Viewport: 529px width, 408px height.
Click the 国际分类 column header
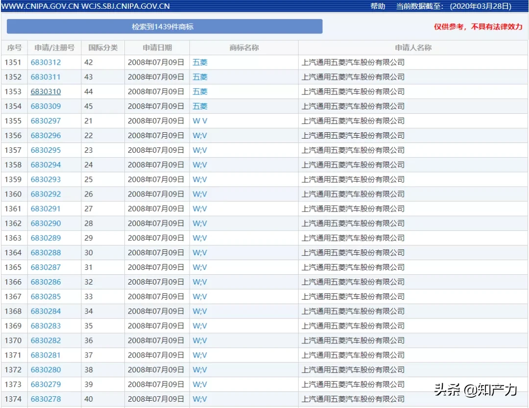103,48
